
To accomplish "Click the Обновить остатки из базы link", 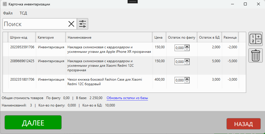I will 127,98.
